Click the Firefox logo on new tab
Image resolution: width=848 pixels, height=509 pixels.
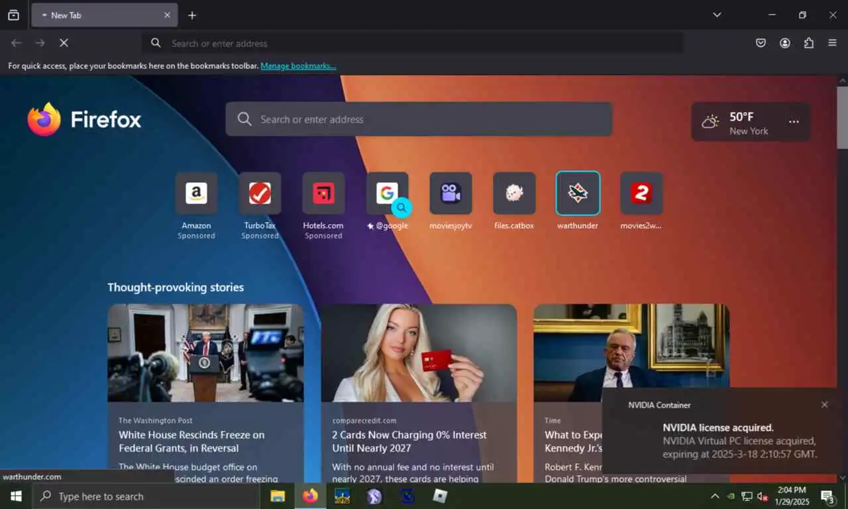84,119
